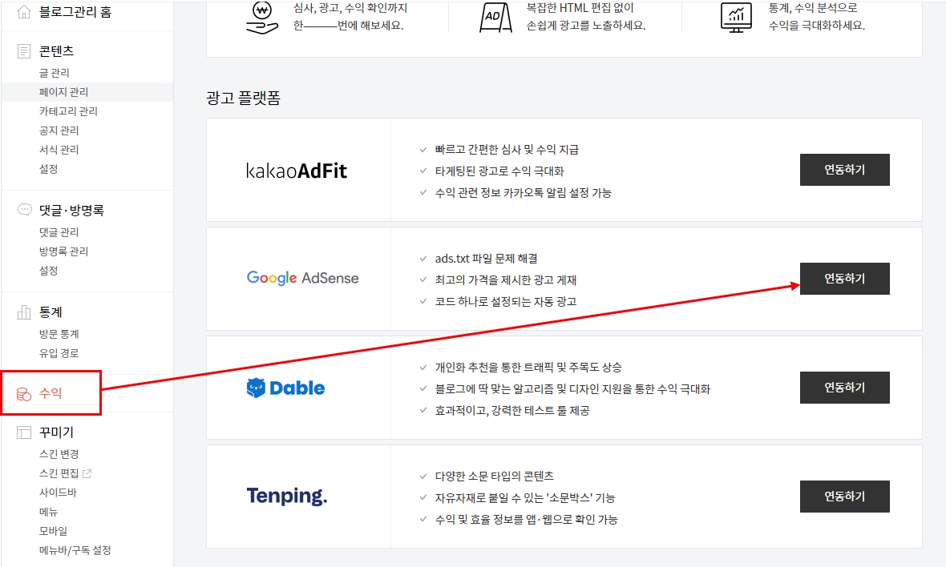Open 댓글 관리
Viewport: 946px width, 567px height.
coord(59,232)
